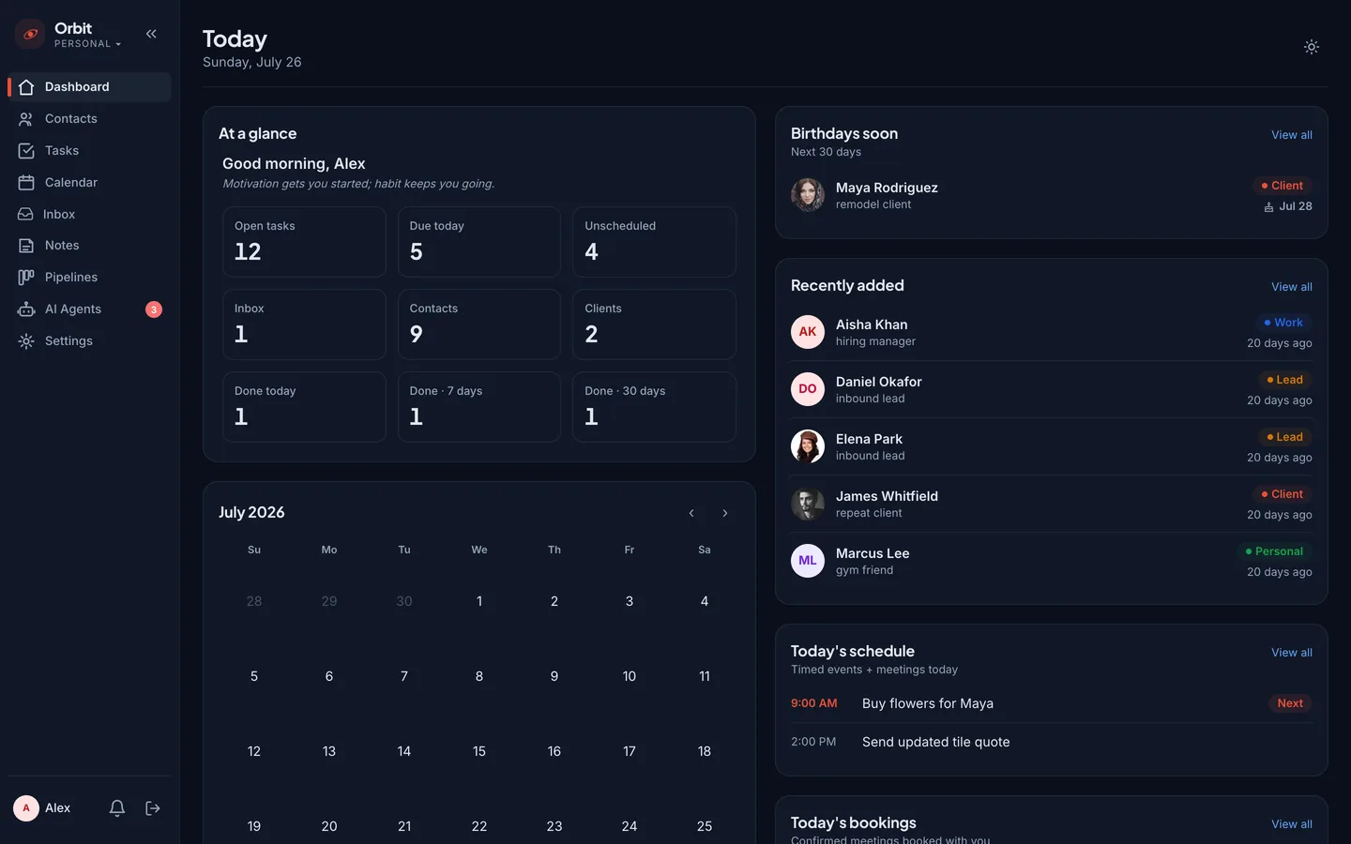Open the Unscheduled stat card
The height and width of the screenshot is (844, 1351).
tap(654, 242)
